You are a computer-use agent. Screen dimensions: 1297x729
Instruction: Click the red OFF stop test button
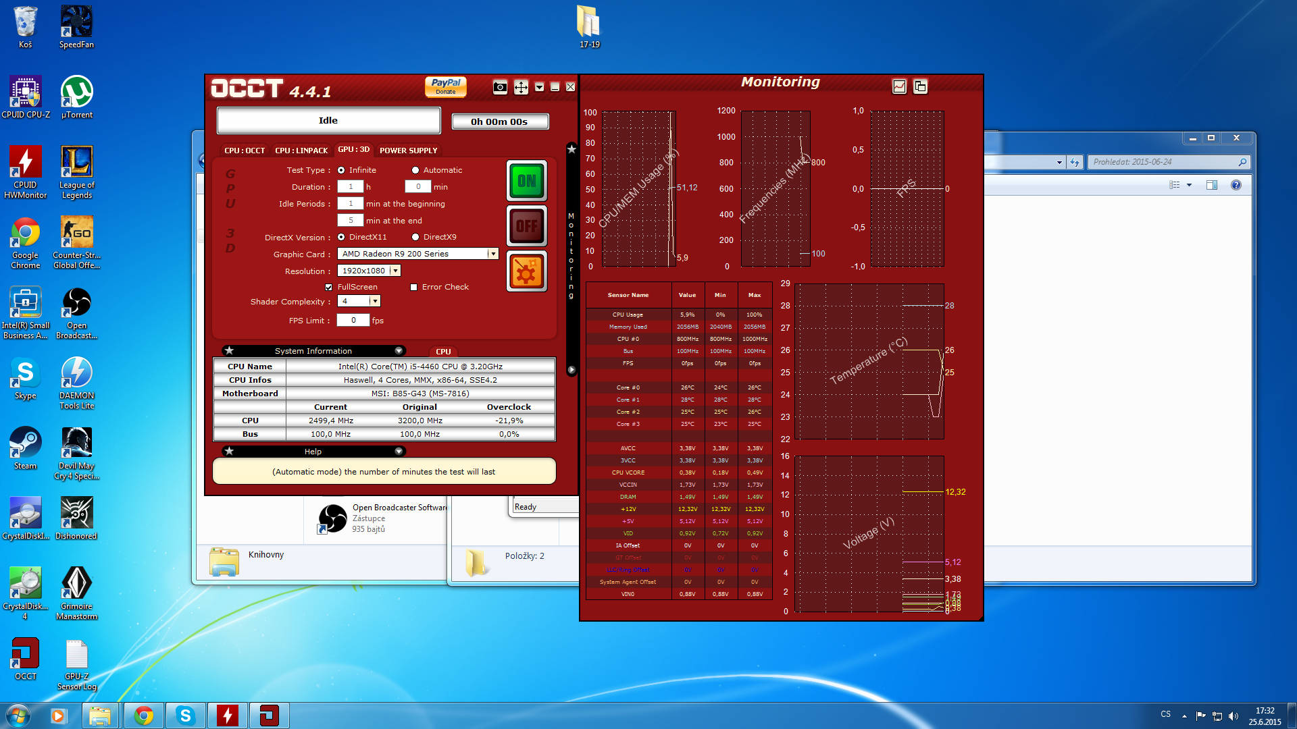pos(527,225)
